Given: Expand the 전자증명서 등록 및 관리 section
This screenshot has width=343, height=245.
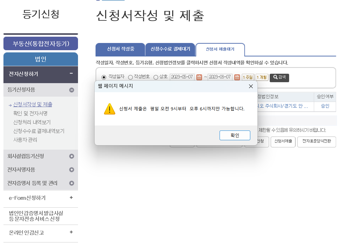Looking at the screenshot, I should click(x=71, y=183).
